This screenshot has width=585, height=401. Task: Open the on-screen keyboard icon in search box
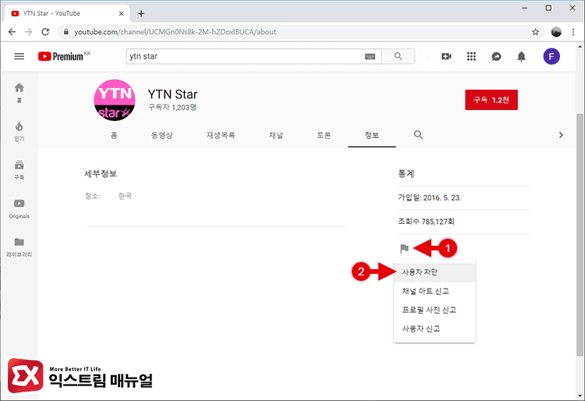tap(370, 56)
